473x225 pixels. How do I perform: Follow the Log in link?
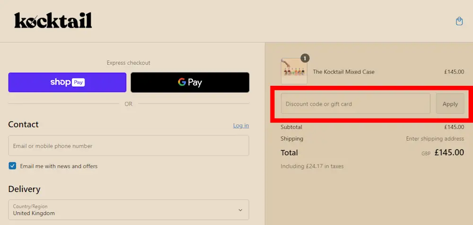point(241,125)
